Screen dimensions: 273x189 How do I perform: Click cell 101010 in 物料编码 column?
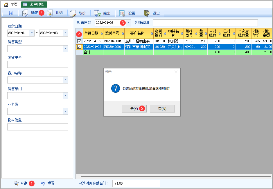[160, 41]
